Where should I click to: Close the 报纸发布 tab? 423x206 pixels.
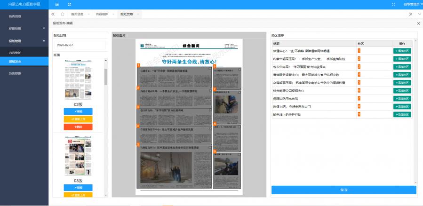138,15
